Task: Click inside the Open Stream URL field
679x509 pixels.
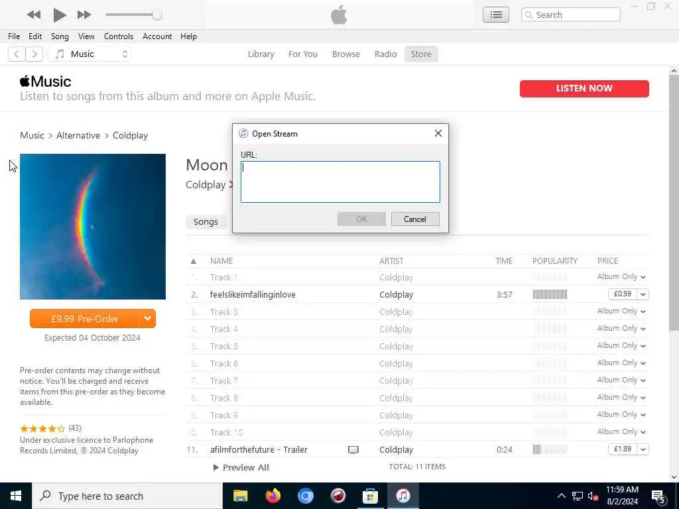Action: [340, 182]
